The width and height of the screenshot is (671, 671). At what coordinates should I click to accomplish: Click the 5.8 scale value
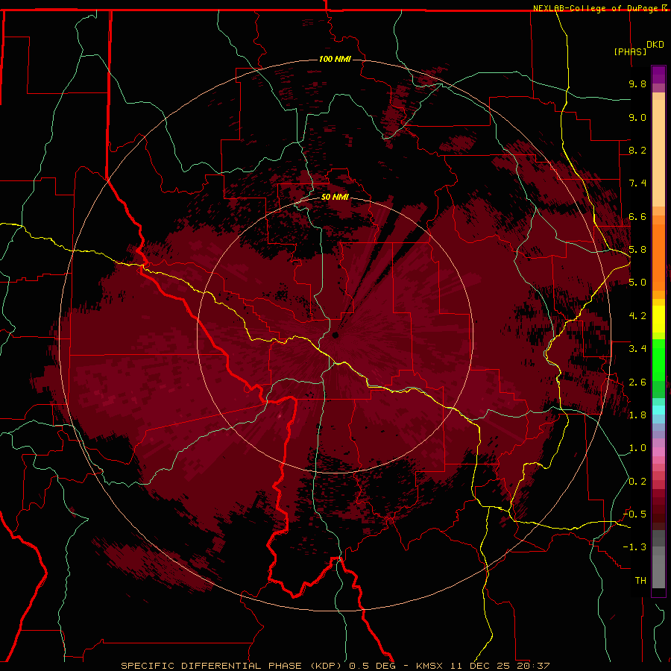point(637,250)
